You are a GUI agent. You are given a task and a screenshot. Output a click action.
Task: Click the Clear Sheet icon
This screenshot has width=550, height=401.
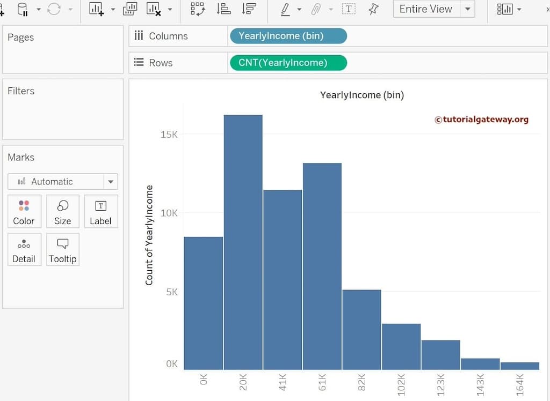[x=154, y=9]
